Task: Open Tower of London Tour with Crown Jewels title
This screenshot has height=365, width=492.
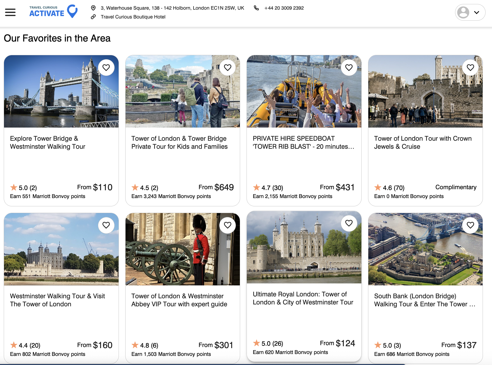Action: point(423,142)
